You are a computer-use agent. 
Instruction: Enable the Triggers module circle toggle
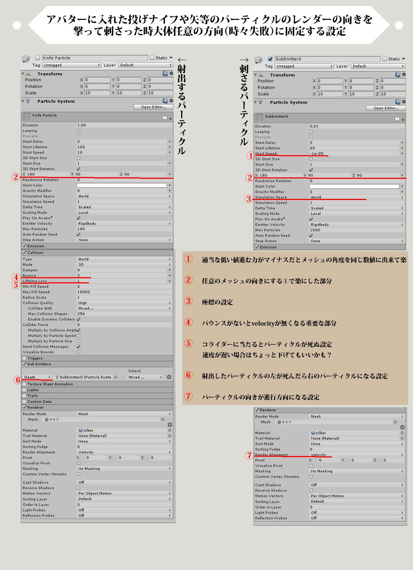(24, 358)
